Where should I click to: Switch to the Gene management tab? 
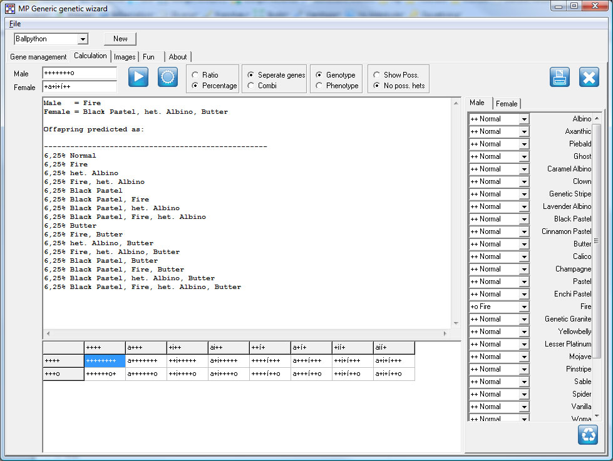(x=38, y=57)
